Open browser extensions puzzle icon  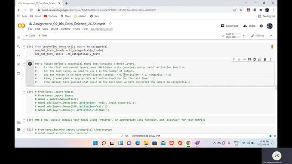261,10
